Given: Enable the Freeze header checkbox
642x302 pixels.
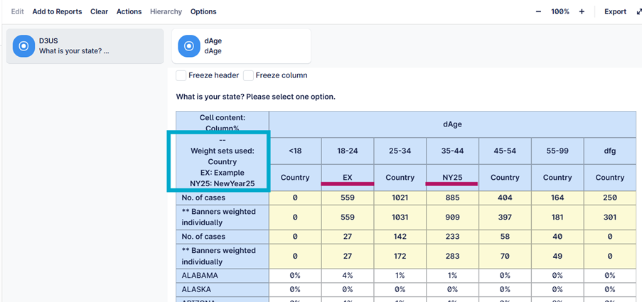Looking at the screenshot, I should pyautogui.click(x=181, y=76).
